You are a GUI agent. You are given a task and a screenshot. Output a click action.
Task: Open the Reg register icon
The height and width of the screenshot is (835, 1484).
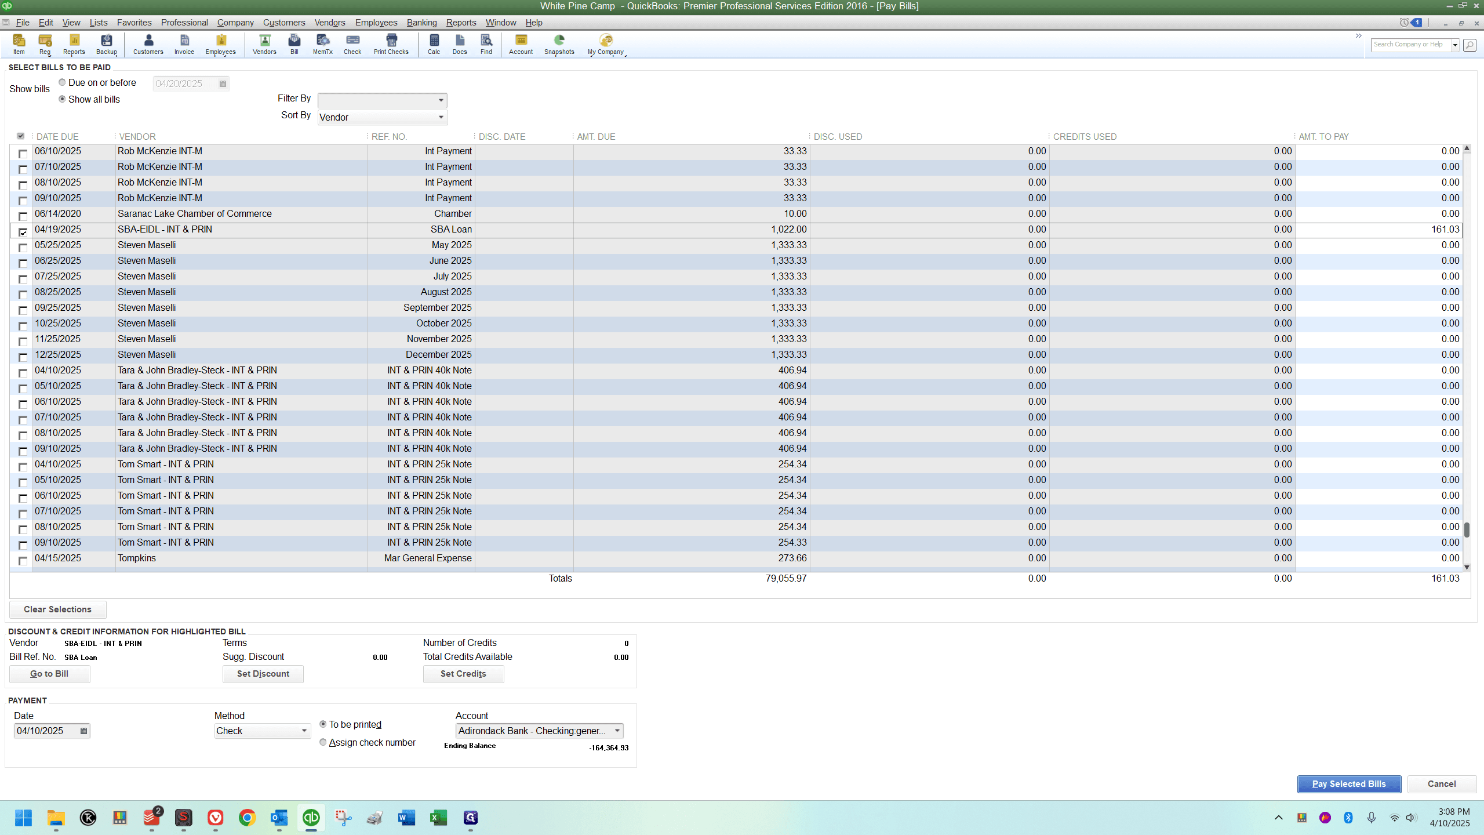coord(45,44)
